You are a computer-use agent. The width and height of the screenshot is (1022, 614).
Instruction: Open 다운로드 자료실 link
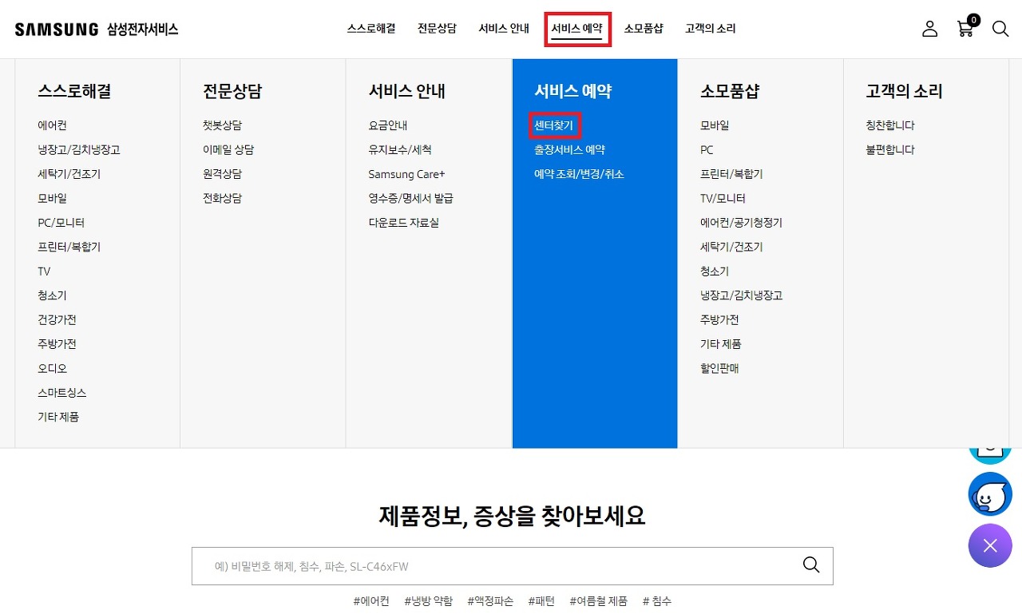(403, 223)
